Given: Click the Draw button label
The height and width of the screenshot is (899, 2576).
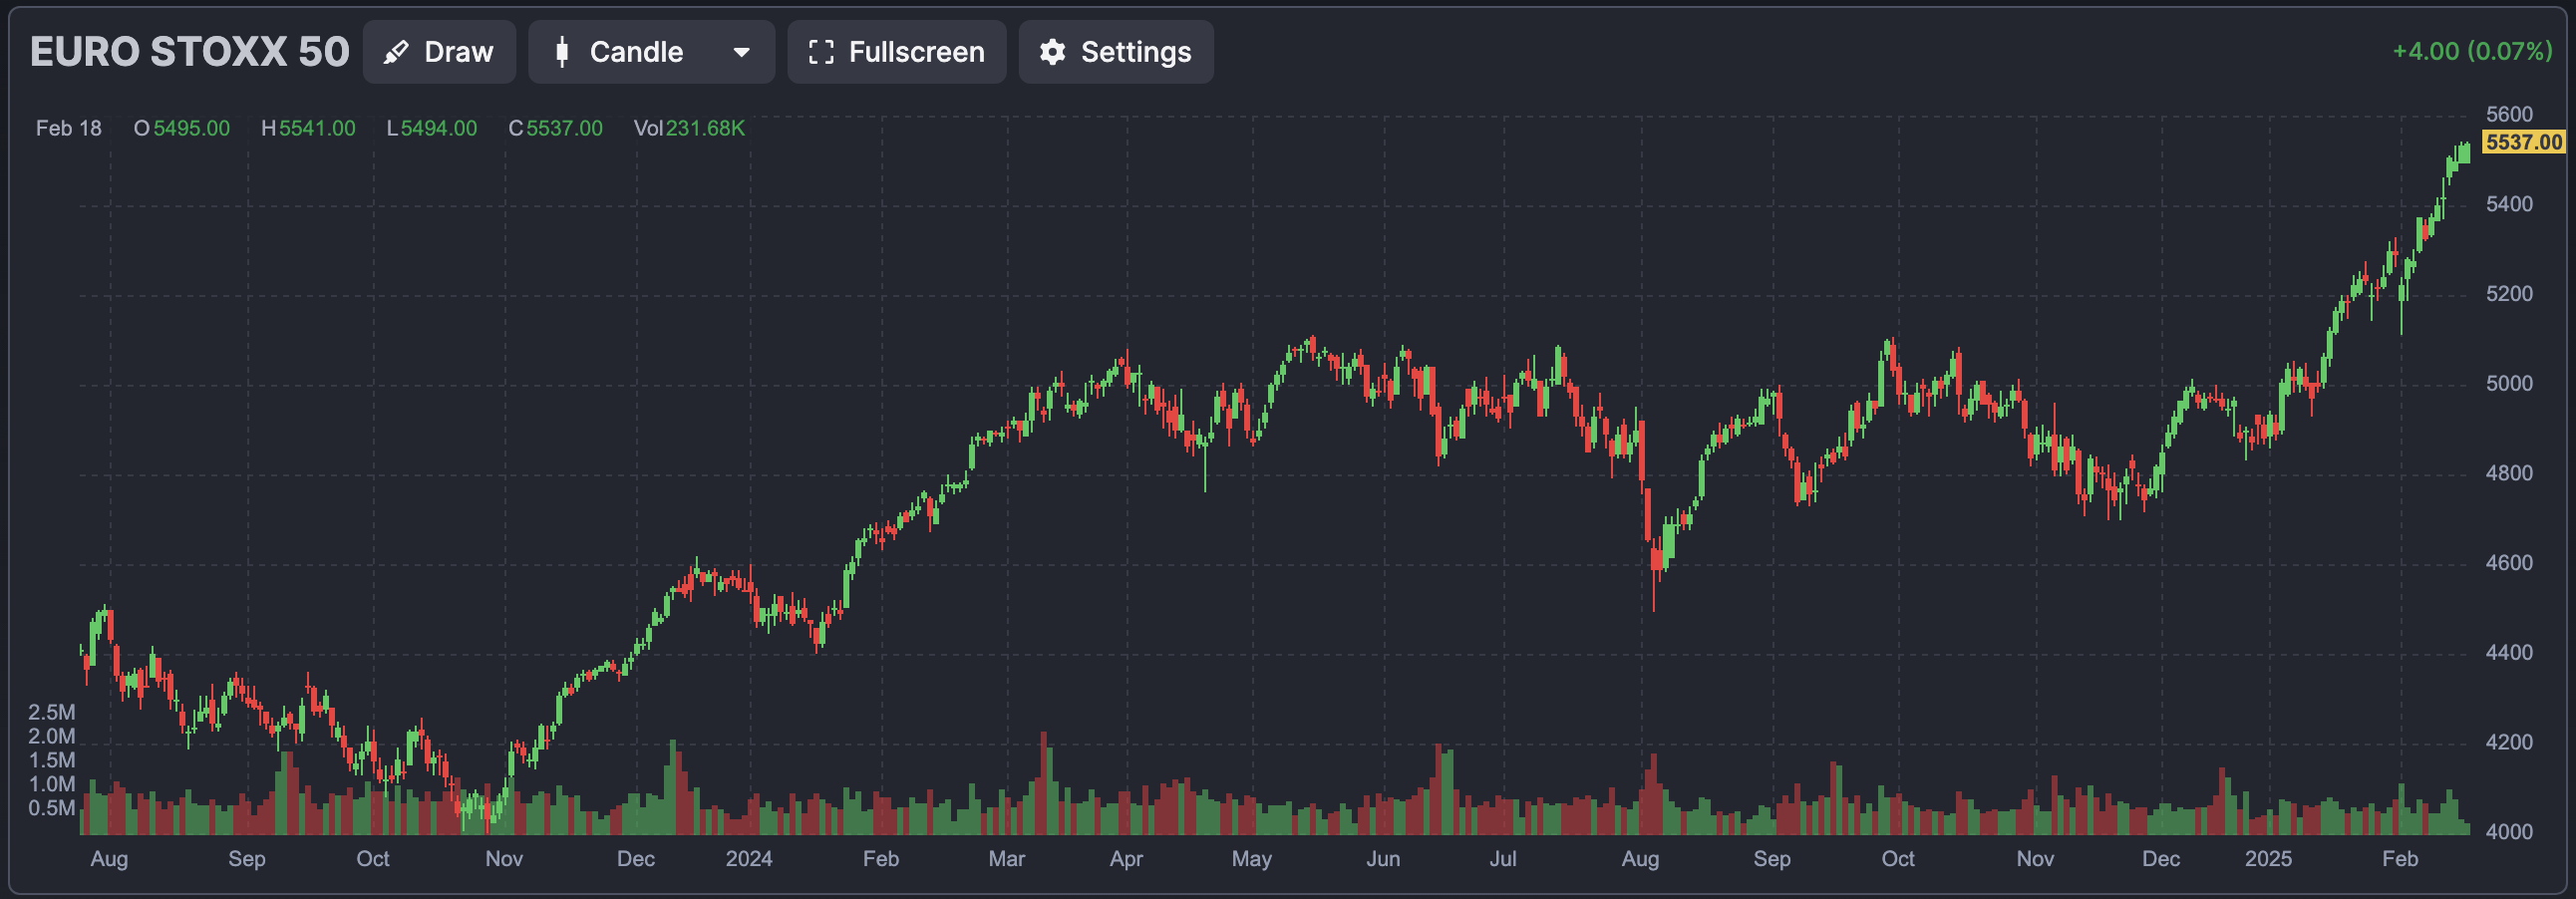Looking at the screenshot, I should (458, 52).
